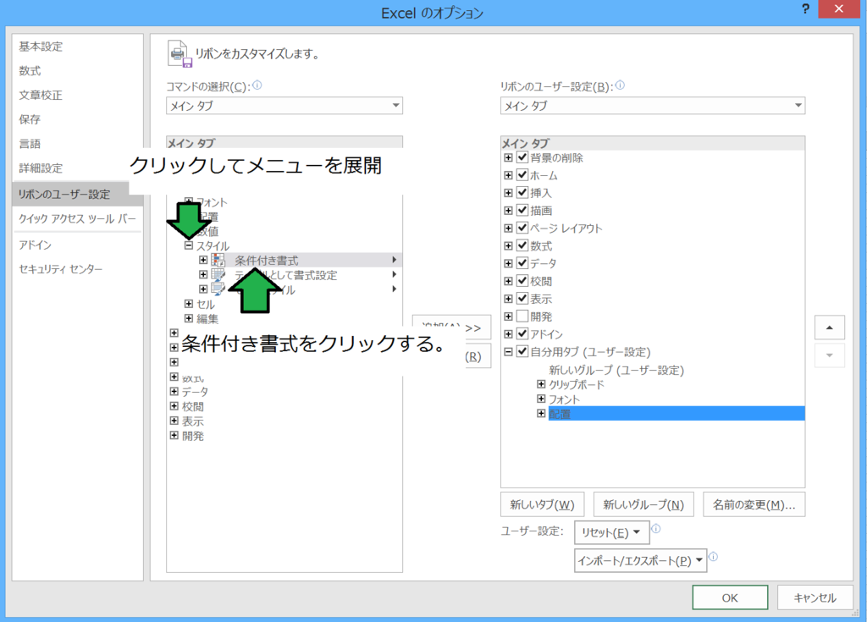This screenshot has width=867, height=622.
Task: Click the help question mark in the title bar
Action: tap(805, 8)
